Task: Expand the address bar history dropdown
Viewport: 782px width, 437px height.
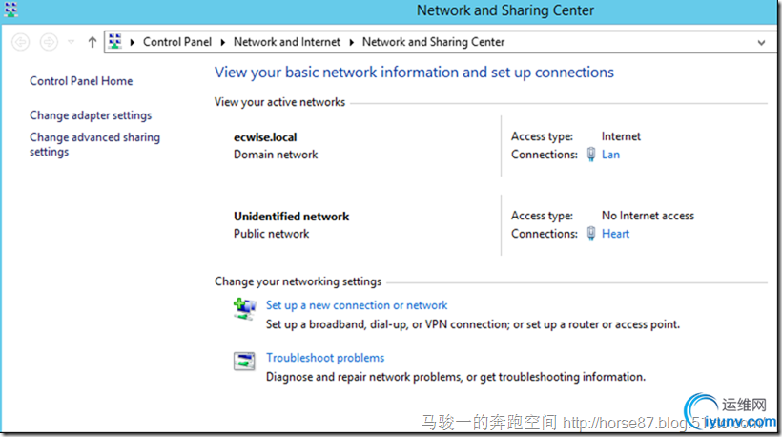Action: tap(760, 42)
